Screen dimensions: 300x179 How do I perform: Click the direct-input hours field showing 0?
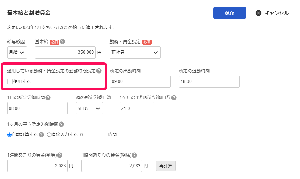(92, 135)
